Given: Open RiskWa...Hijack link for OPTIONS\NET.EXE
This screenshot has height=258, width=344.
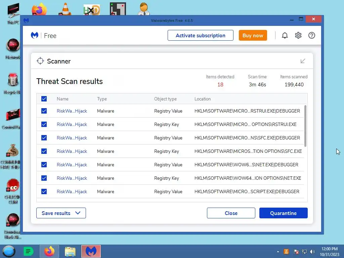Looking at the screenshot, I should pyautogui.click(x=72, y=178).
